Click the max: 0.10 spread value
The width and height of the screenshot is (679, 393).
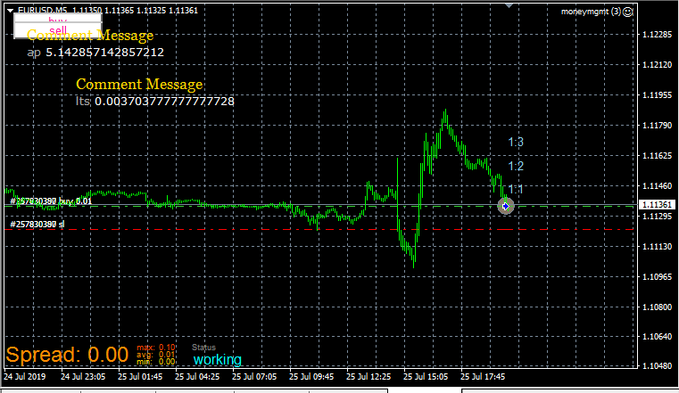tap(156, 348)
